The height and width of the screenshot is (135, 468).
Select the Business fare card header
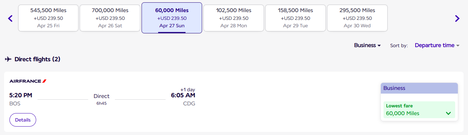pyautogui.click(x=419, y=88)
